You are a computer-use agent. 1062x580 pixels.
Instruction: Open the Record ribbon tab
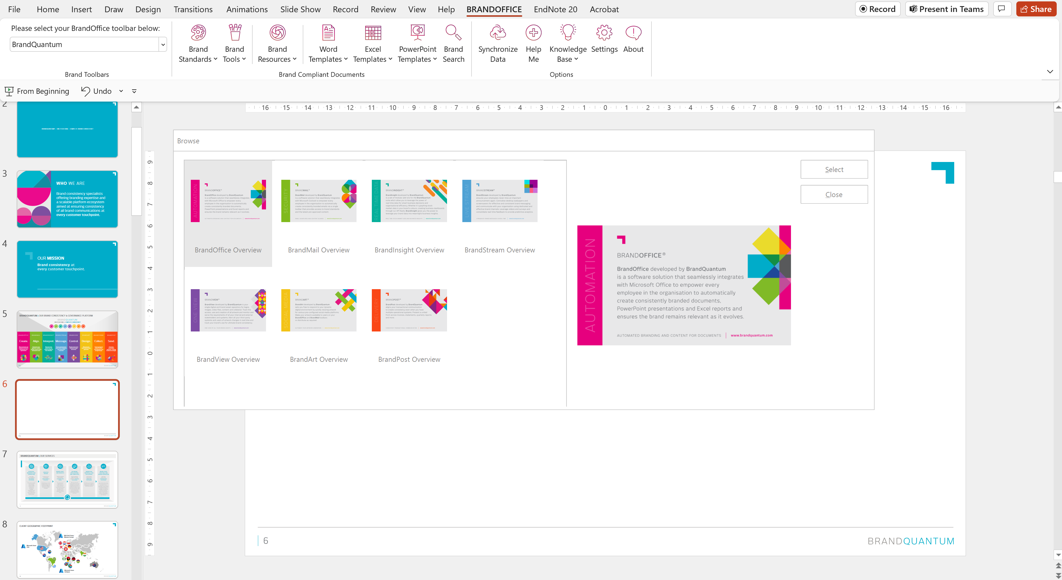(x=345, y=9)
